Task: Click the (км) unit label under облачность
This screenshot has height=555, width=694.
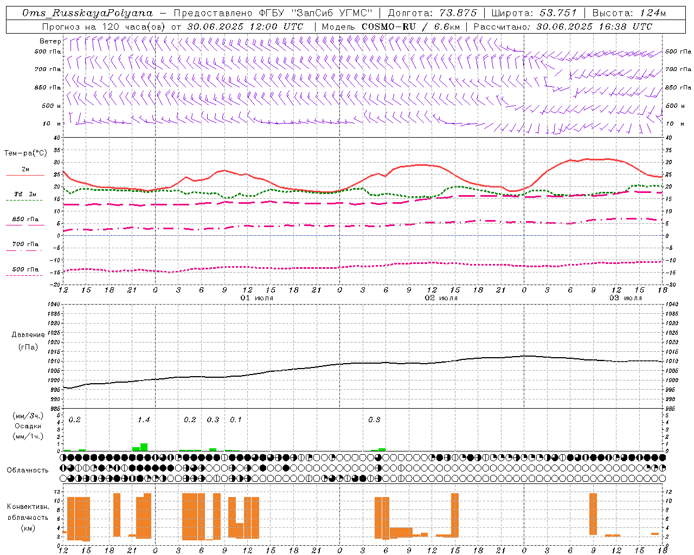Action: tap(28, 528)
